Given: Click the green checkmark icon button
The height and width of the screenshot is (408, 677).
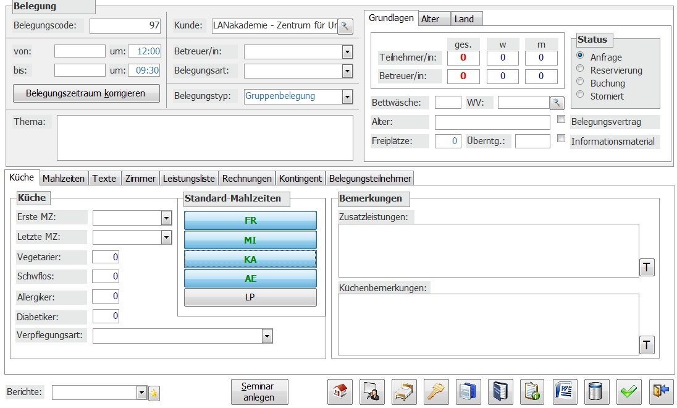Looking at the screenshot, I should pos(629,392).
